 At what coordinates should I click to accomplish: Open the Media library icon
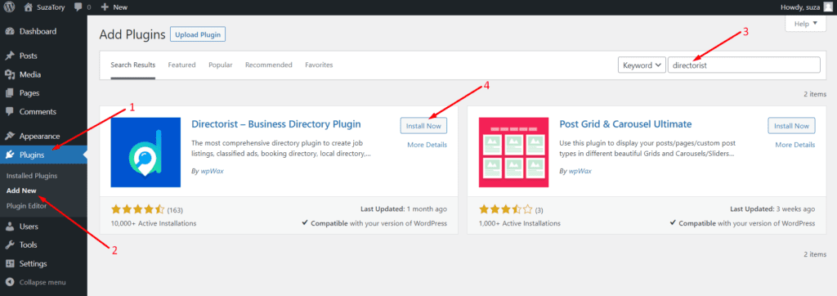9,74
